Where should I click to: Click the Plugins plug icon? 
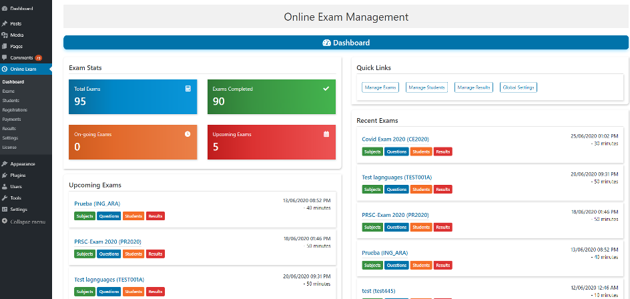pos(5,175)
